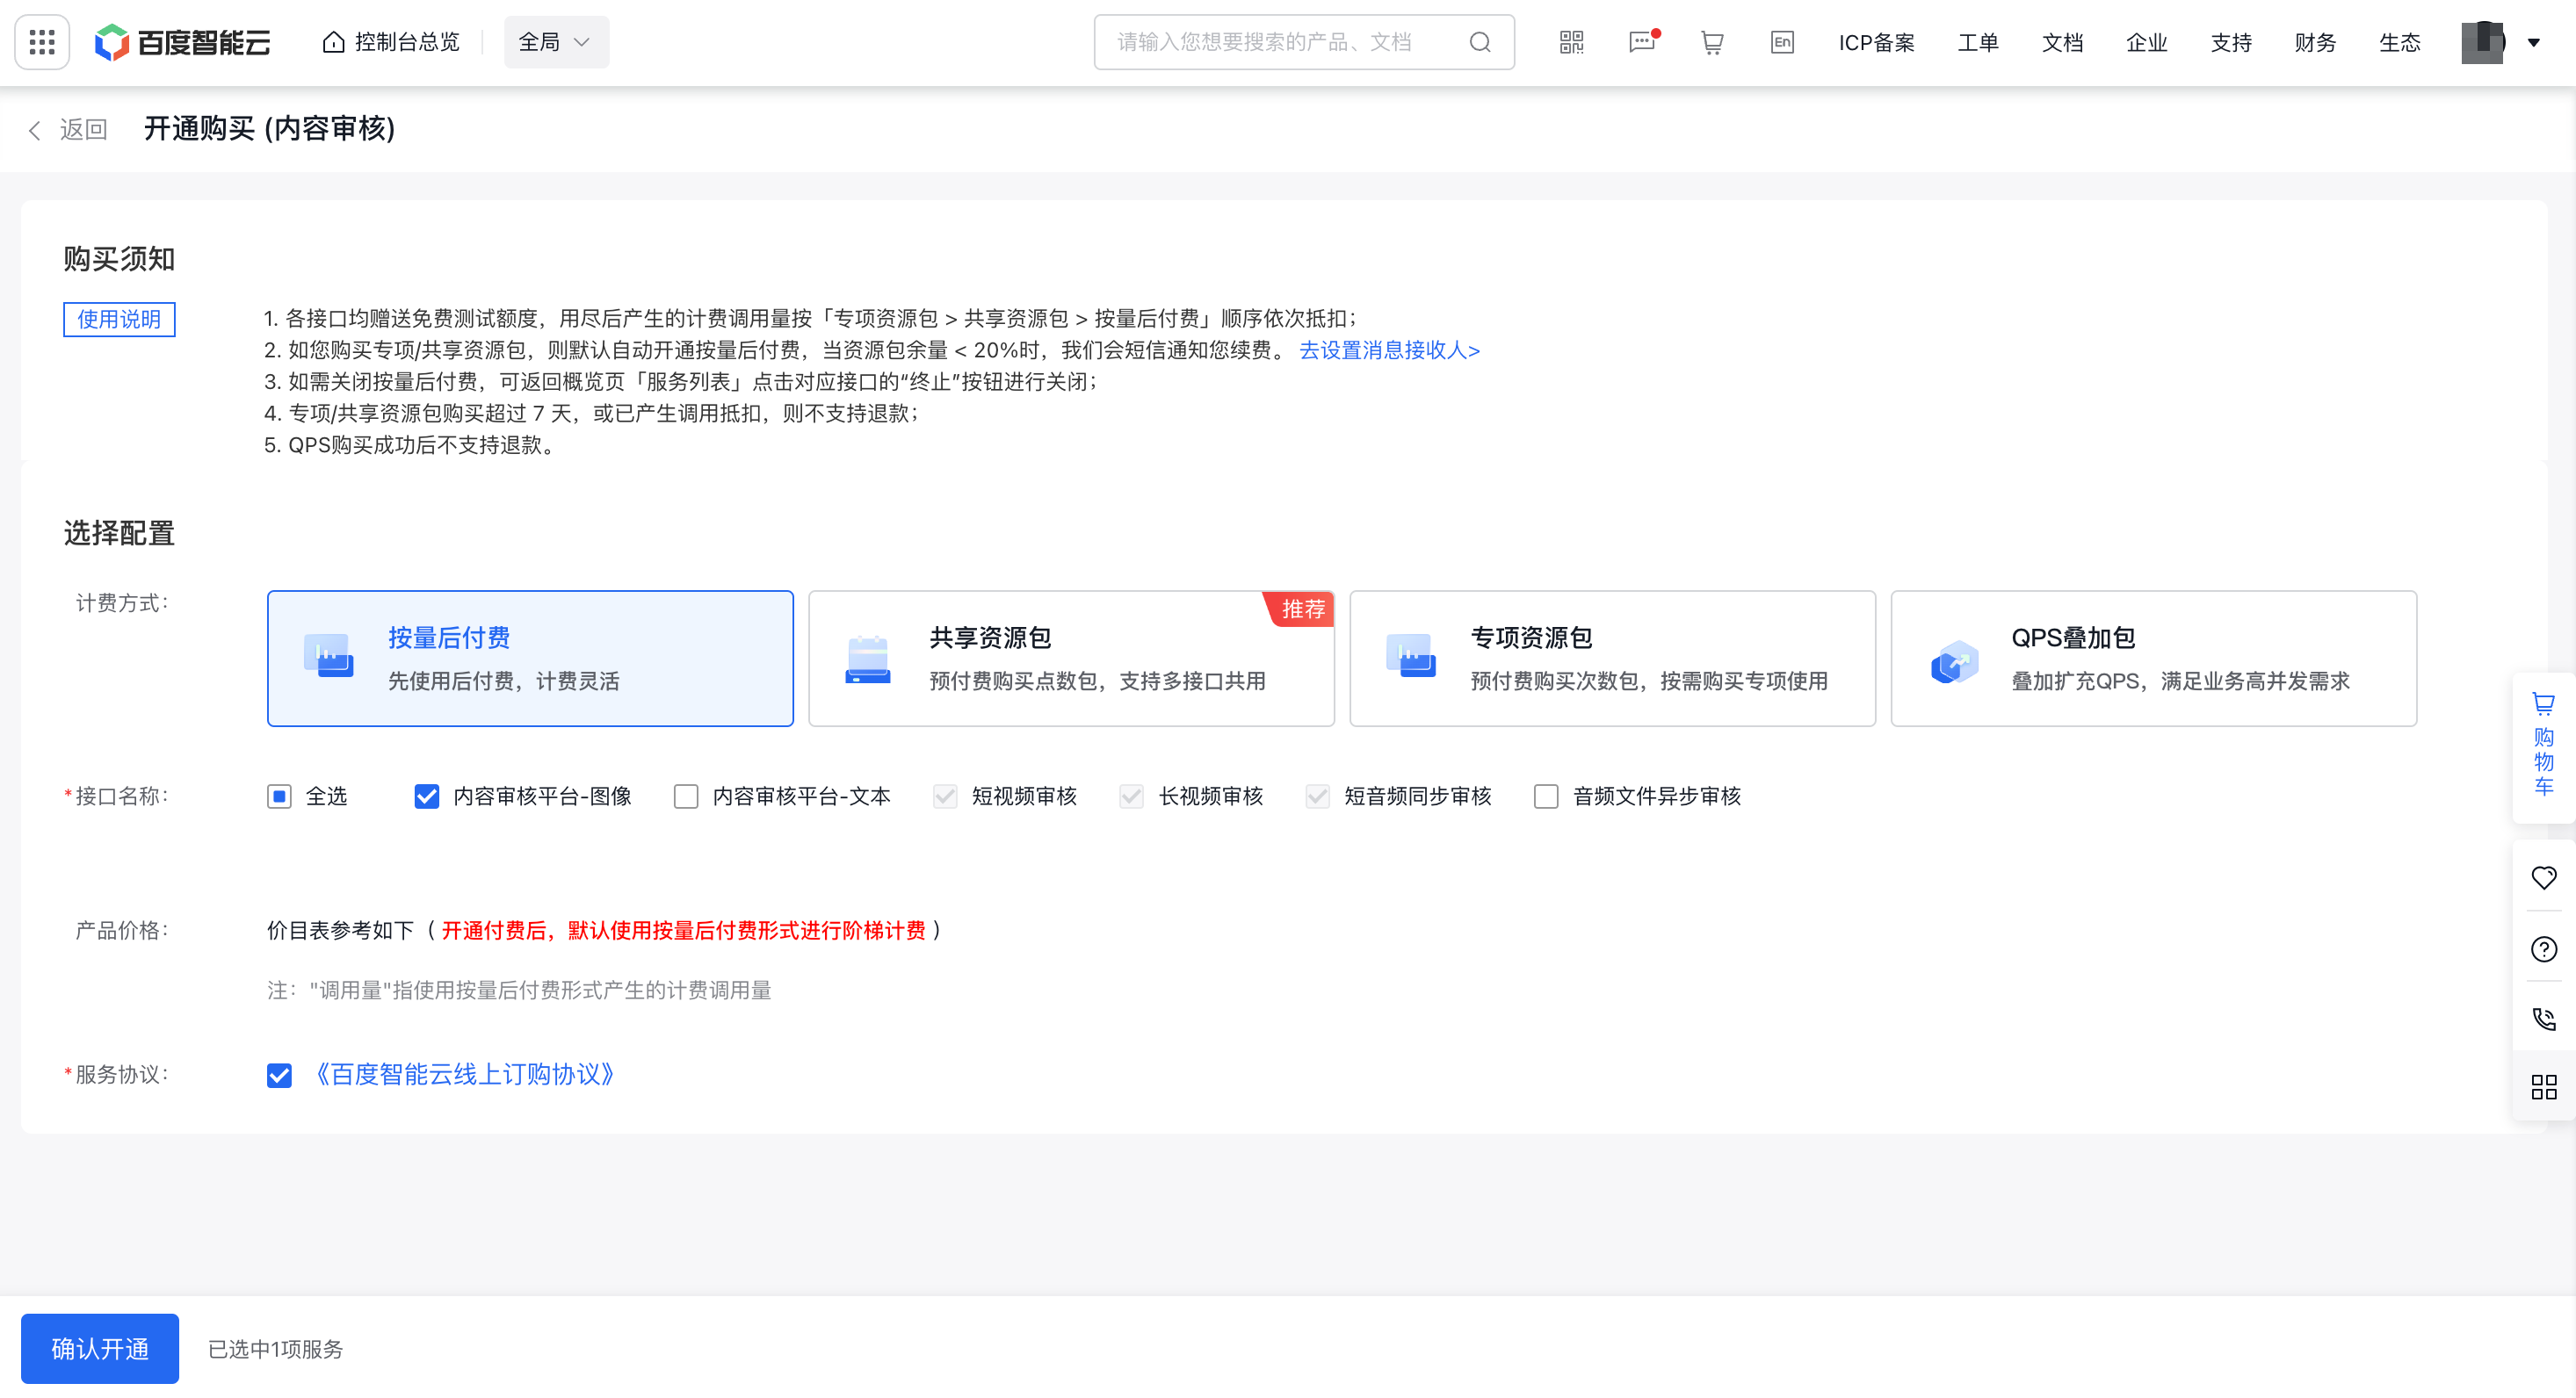Screen dimensions: 2576x1398
Task: Click the search magnifier icon
Action: [x=1480, y=42]
